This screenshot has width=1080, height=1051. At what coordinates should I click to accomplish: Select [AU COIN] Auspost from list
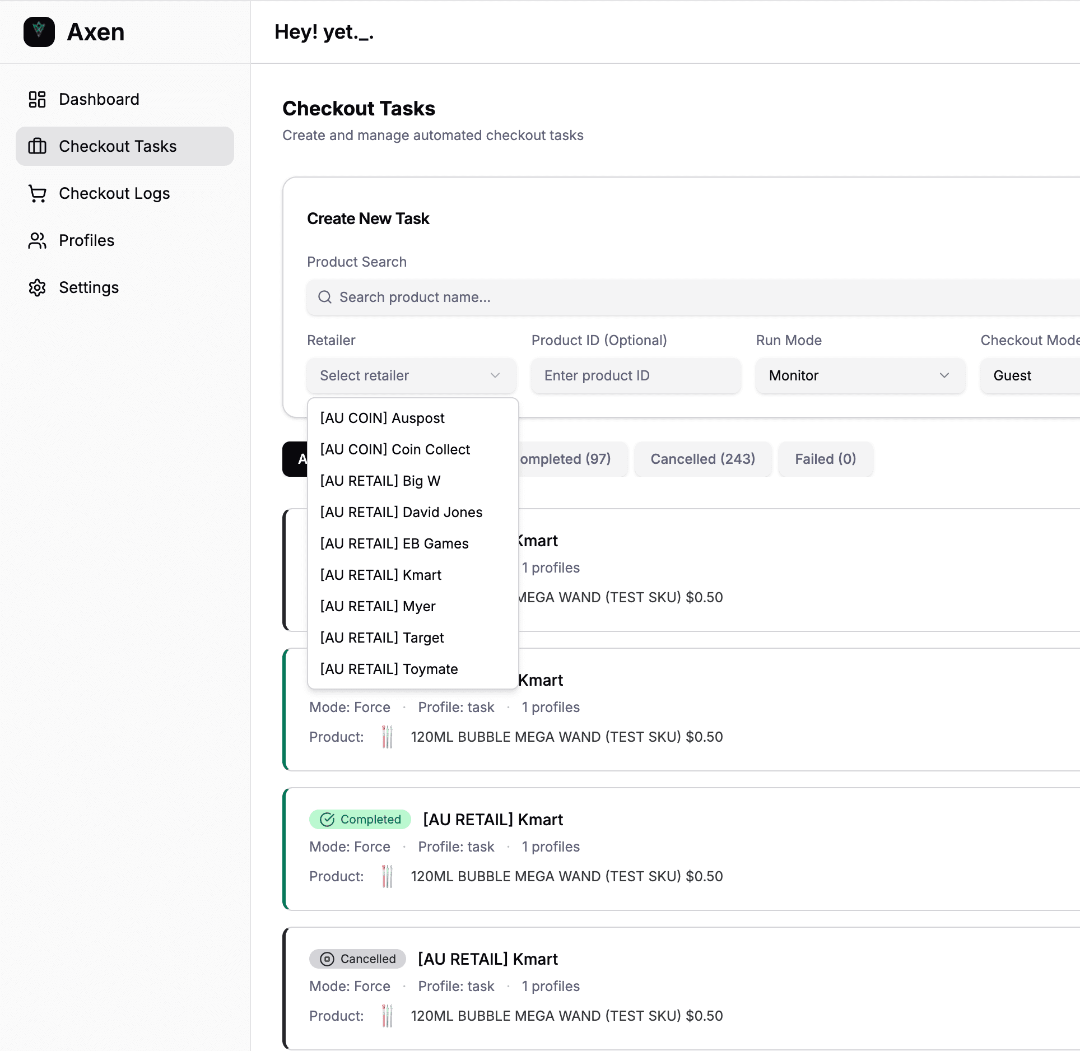pos(382,418)
